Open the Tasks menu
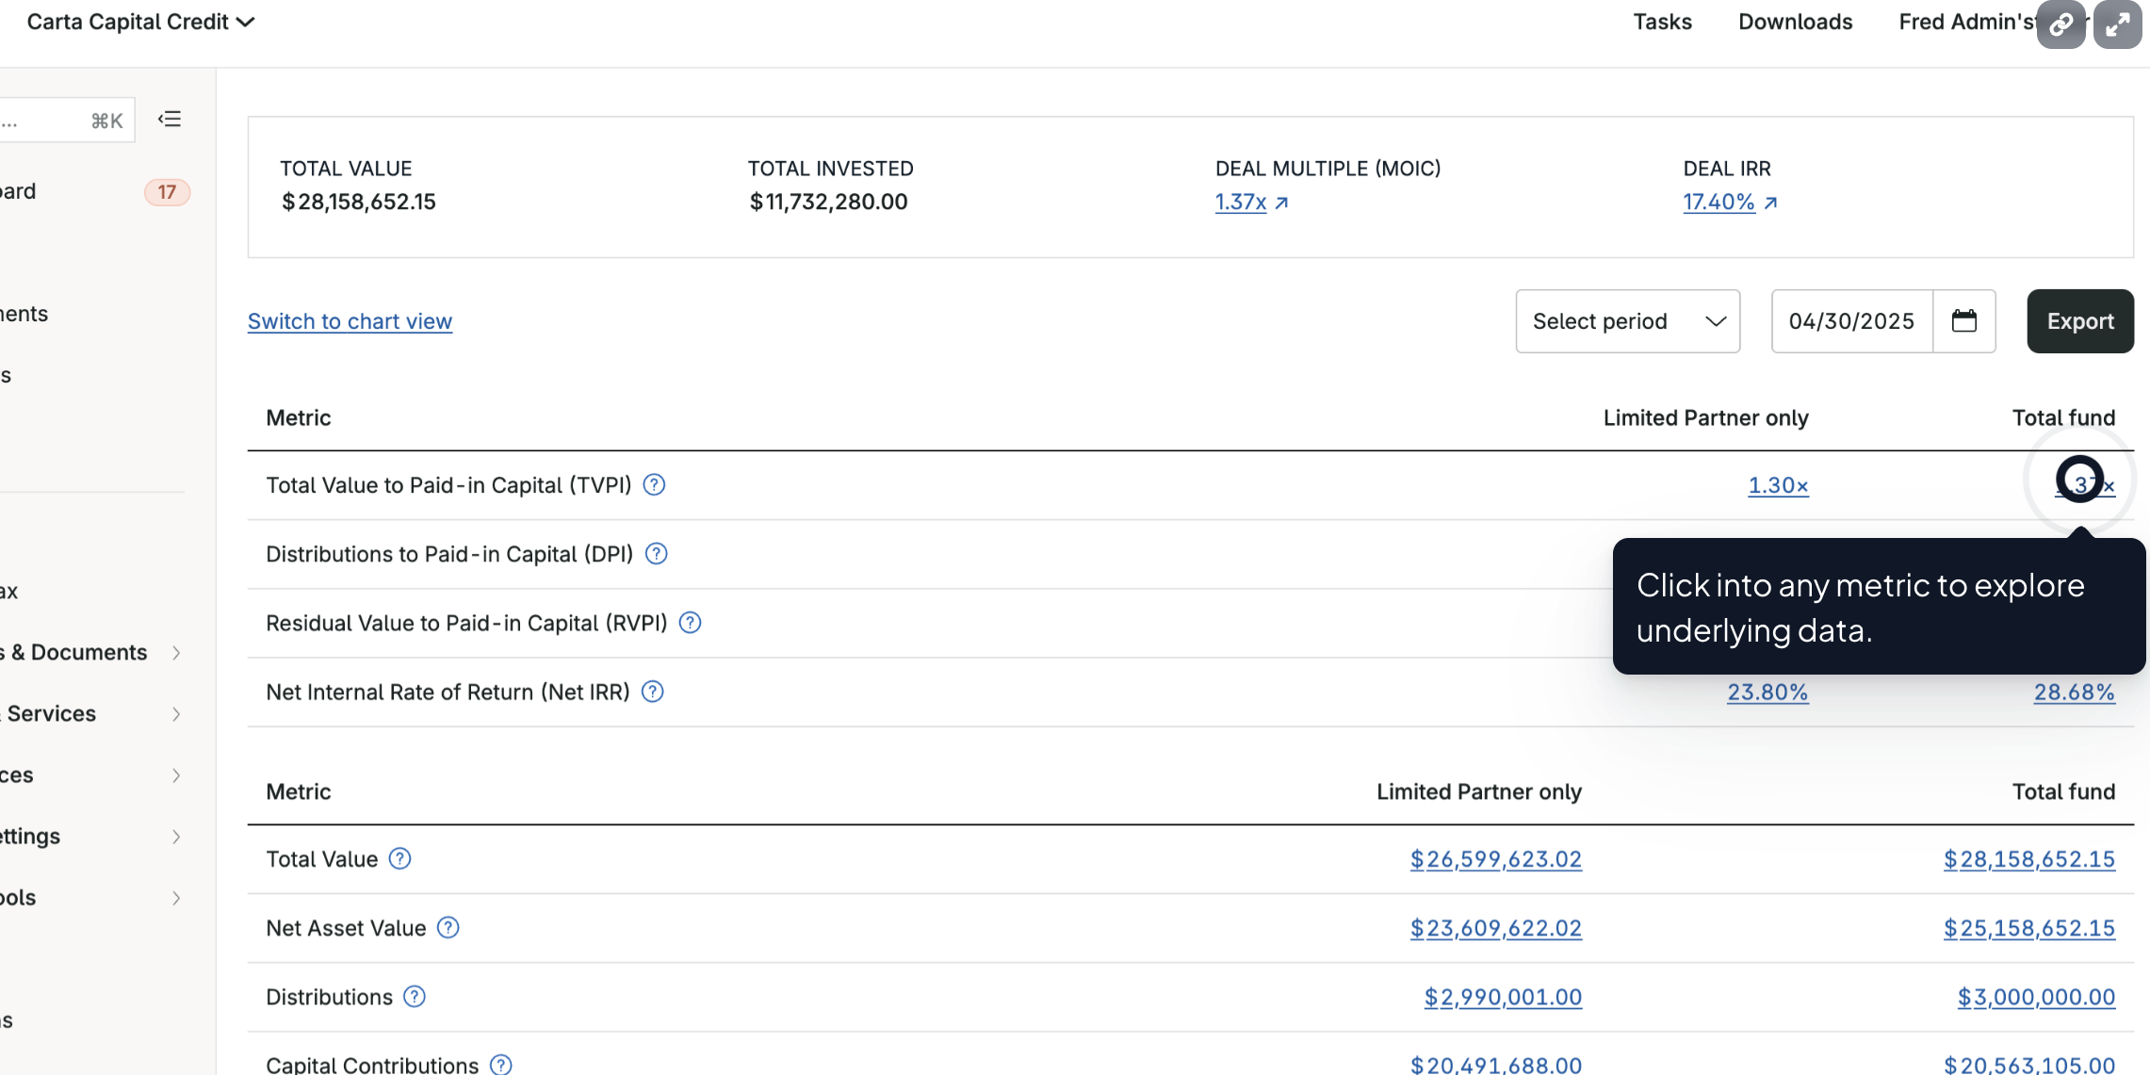The image size is (2150, 1075). click(1662, 22)
